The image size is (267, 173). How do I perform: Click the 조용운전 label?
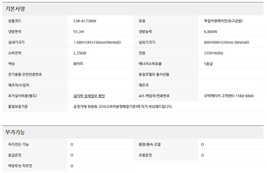point(145,155)
